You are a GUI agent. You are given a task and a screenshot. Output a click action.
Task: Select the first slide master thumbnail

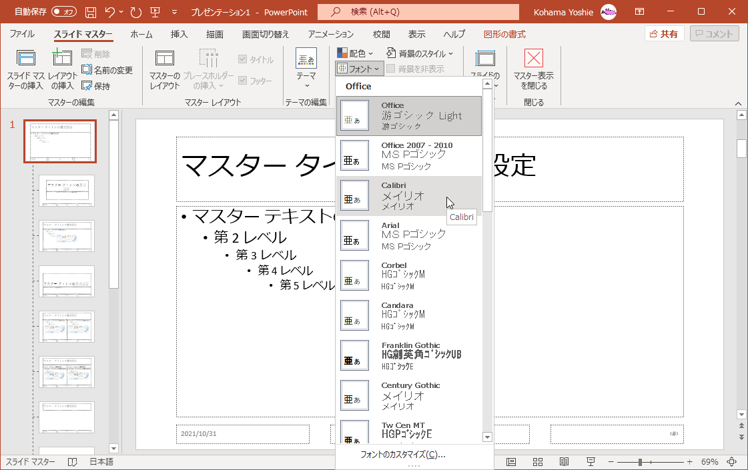(60, 141)
